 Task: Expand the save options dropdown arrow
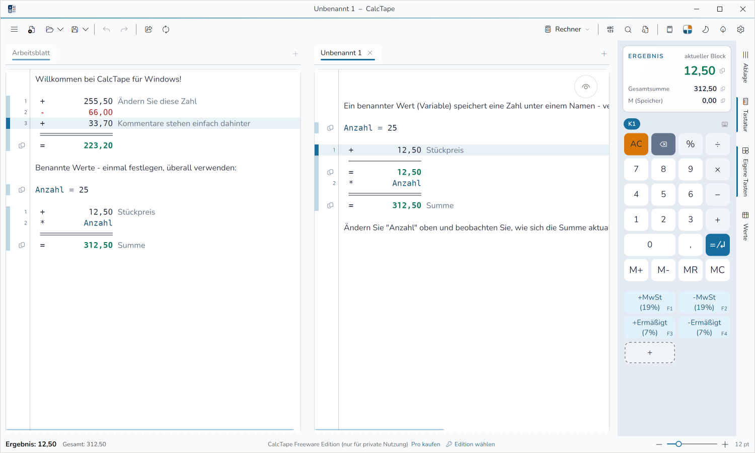pos(86,29)
